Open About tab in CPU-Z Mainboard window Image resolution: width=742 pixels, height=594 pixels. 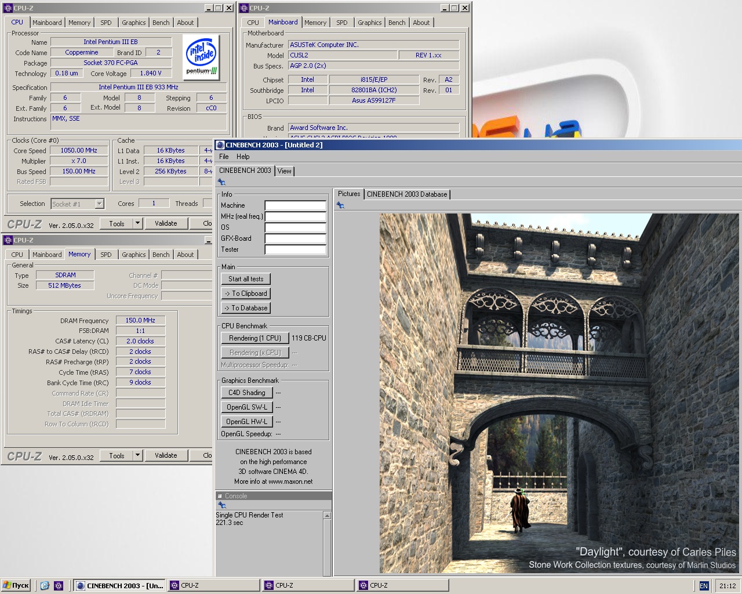click(x=421, y=23)
